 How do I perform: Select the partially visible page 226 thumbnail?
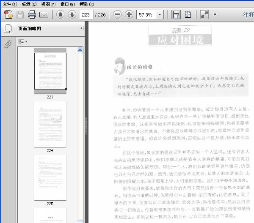click(x=50, y=215)
